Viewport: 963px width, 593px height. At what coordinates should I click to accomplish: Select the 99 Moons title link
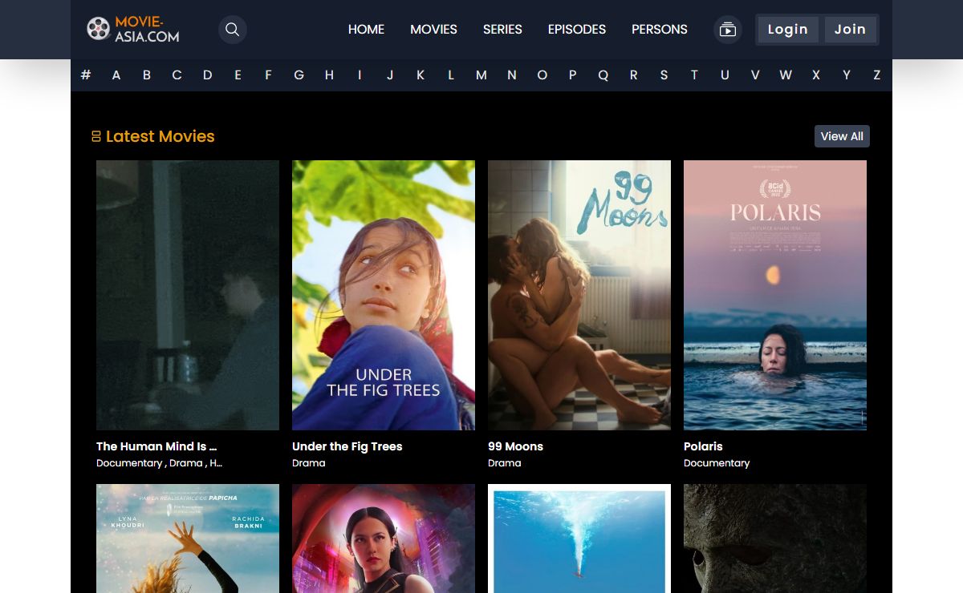pos(515,446)
